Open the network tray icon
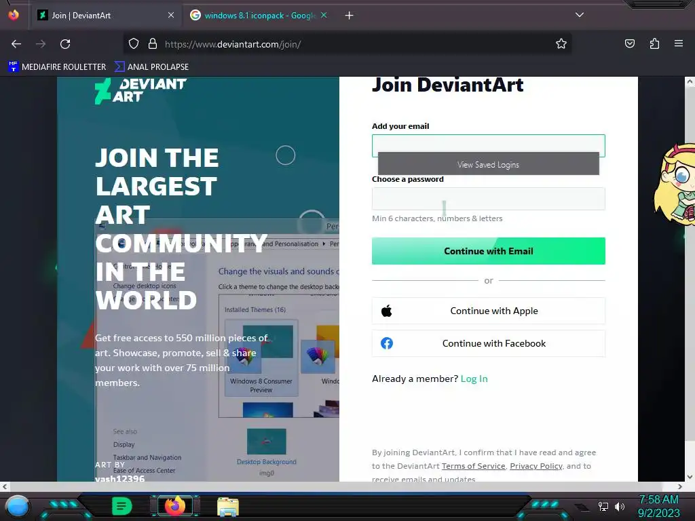 click(603, 506)
